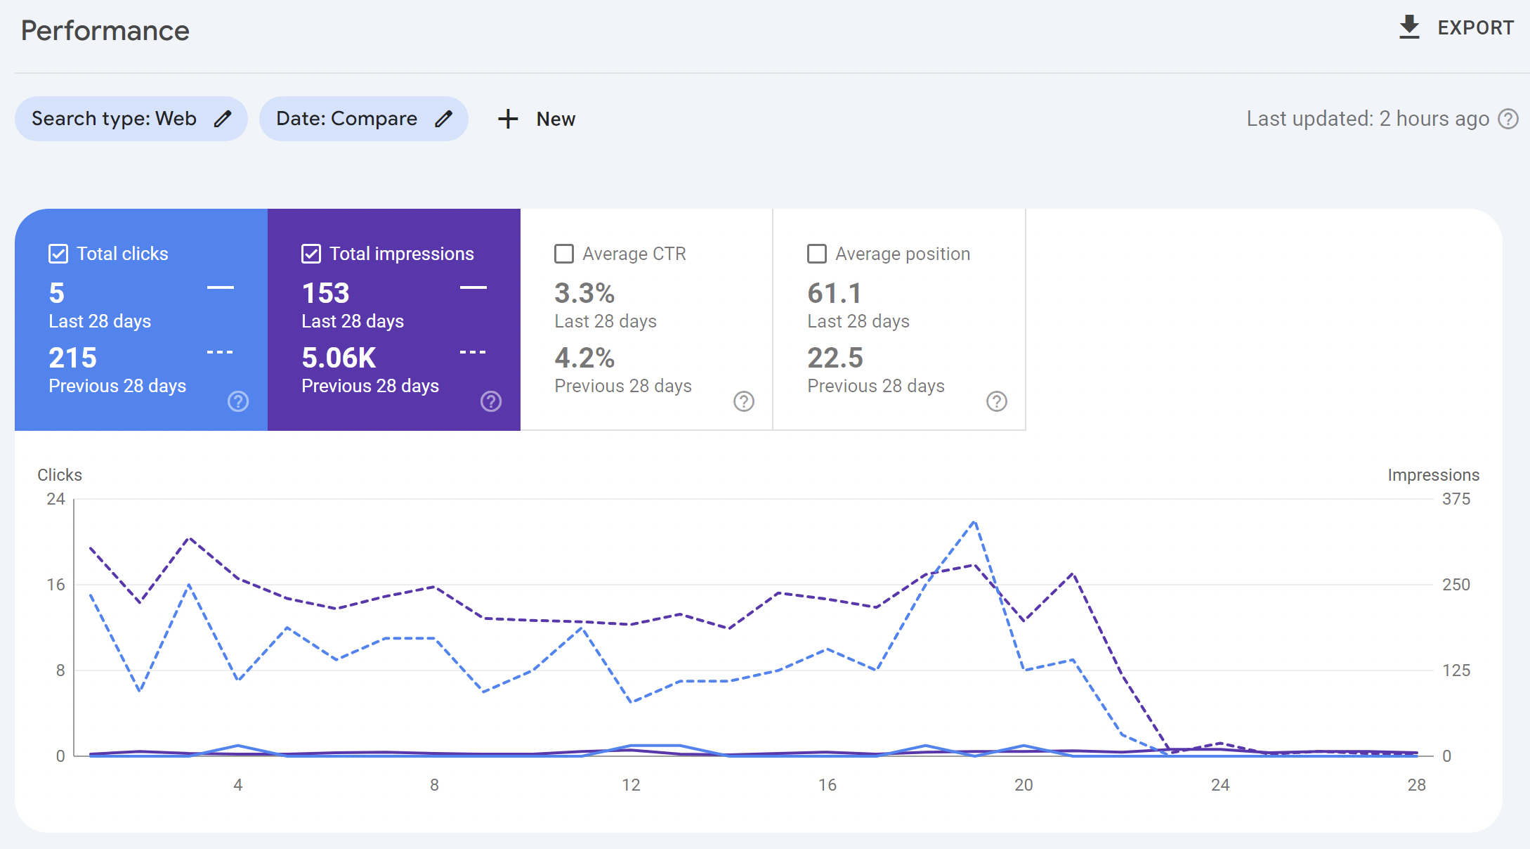
Task: Open the Date: Compare filter
Action: [x=363, y=119]
